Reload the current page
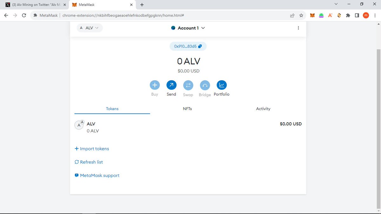The height and width of the screenshot is (214, 381). click(x=24, y=15)
